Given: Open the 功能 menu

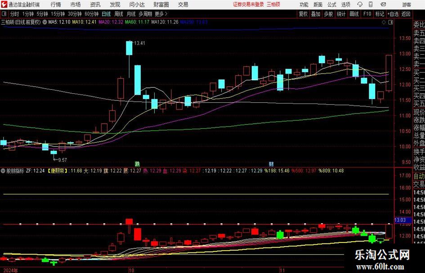Looking at the screenshot, I should pos(304,4).
